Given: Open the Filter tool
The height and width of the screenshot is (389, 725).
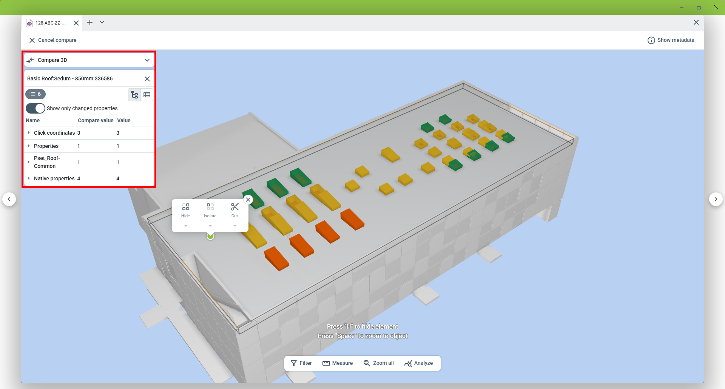Looking at the screenshot, I should click(x=301, y=363).
